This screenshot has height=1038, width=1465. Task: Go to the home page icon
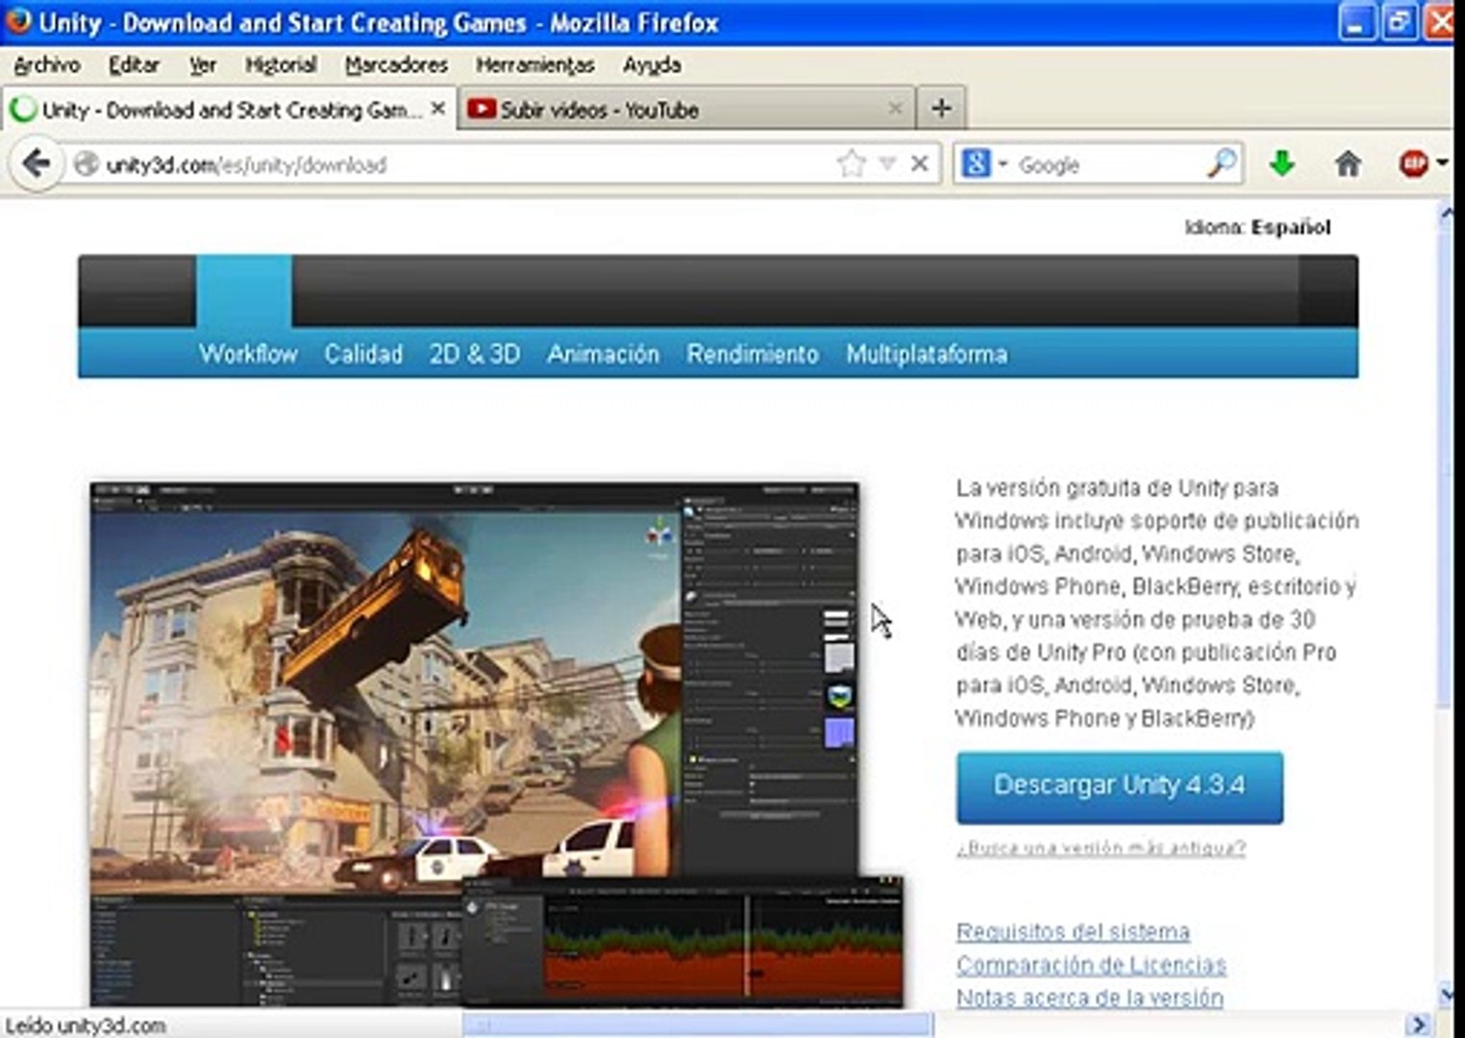(x=1348, y=164)
